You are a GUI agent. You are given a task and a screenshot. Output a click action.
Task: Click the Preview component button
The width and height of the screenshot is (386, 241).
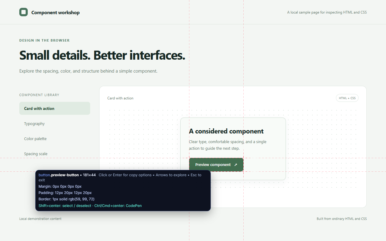coord(216,165)
